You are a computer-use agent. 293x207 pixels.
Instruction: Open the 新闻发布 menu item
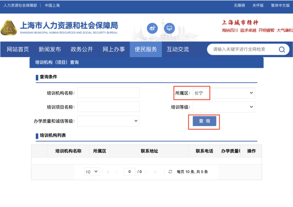click(50, 49)
